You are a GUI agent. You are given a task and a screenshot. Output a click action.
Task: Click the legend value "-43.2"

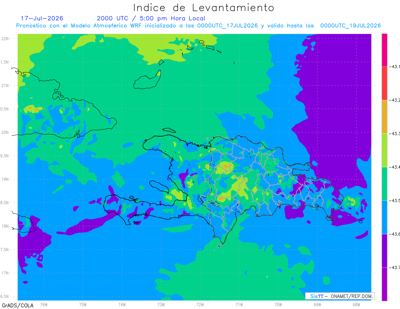[x=395, y=100]
